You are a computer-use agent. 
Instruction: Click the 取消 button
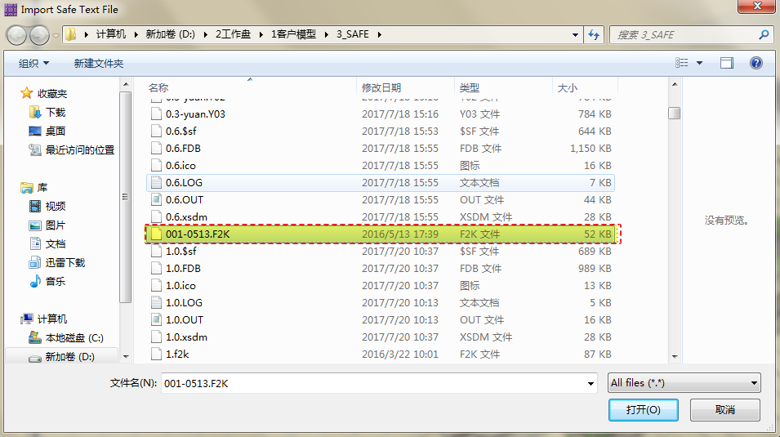pos(724,409)
